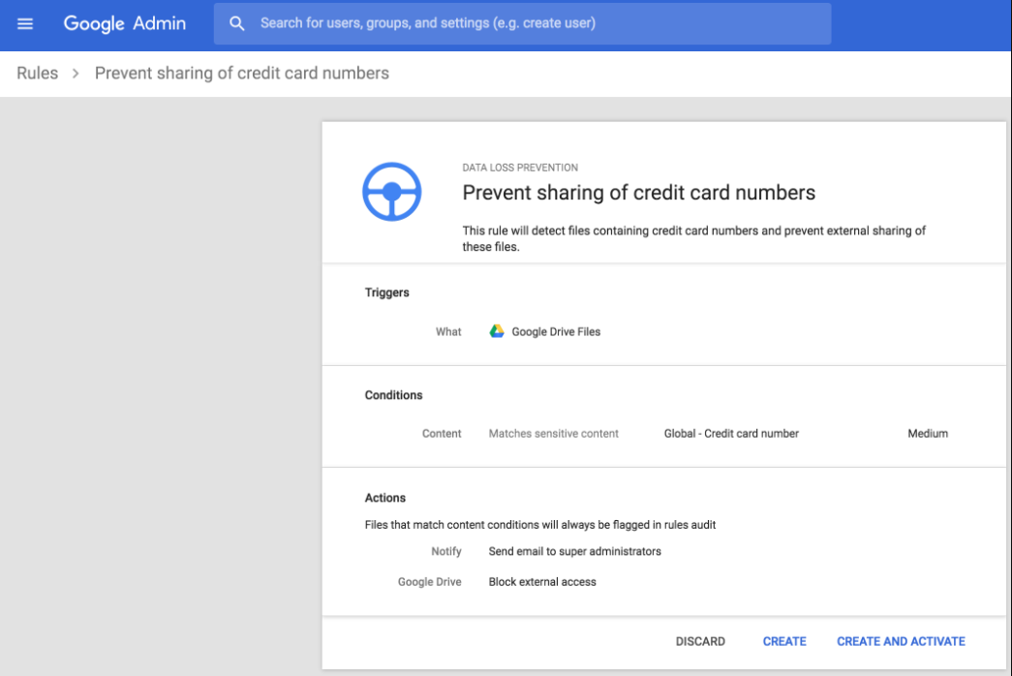
Task: Click 'Send email to super administrators' setting
Action: [574, 551]
